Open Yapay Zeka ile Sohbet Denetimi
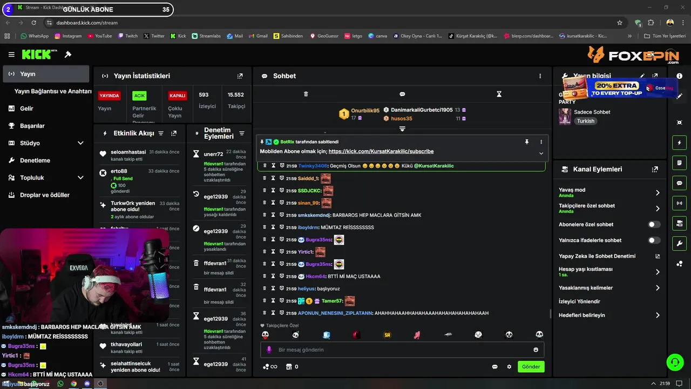This screenshot has height=389, width=691. (609, 256)
